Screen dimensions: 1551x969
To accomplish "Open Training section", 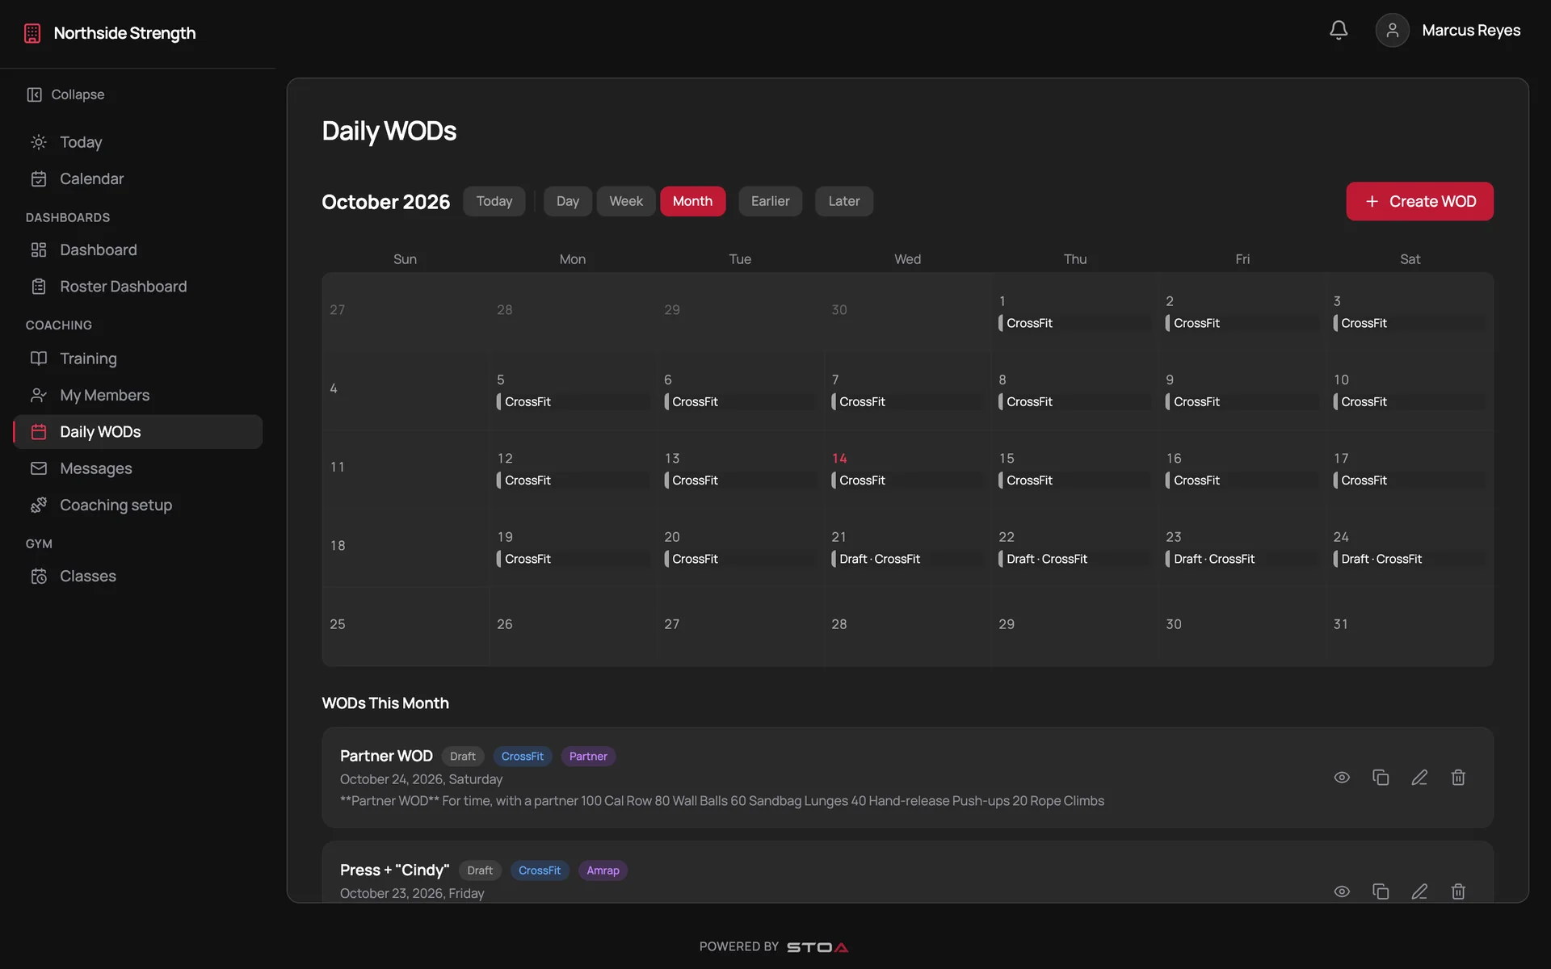I will click(137, 359).
